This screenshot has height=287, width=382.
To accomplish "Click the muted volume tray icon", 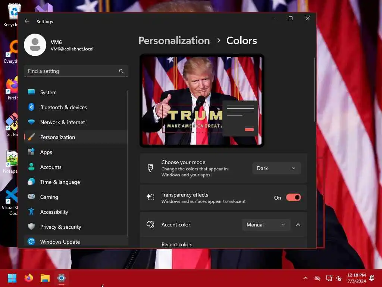I will click(339, 278).
